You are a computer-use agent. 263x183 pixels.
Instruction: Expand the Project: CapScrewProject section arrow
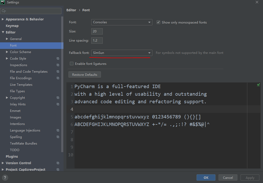click(x=3, y=169)
